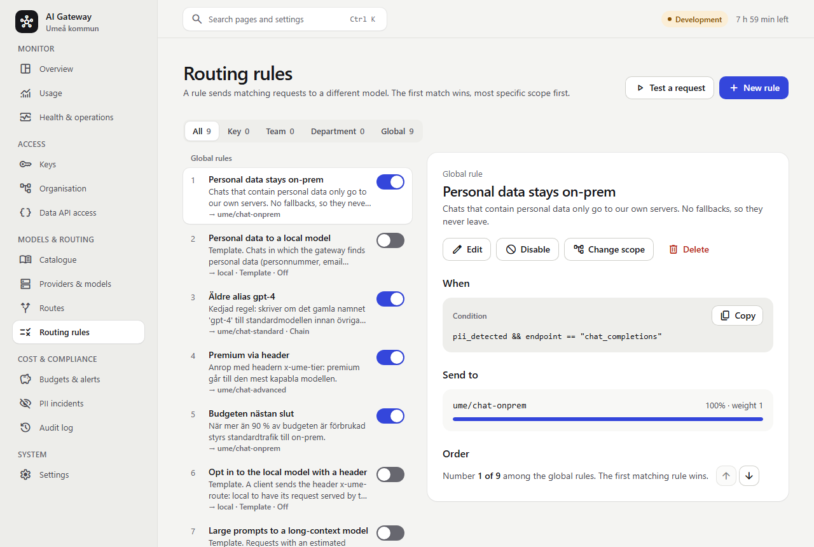Click Change scope button
This screenshot has width=814, height=547.
[x=609, y=249]
